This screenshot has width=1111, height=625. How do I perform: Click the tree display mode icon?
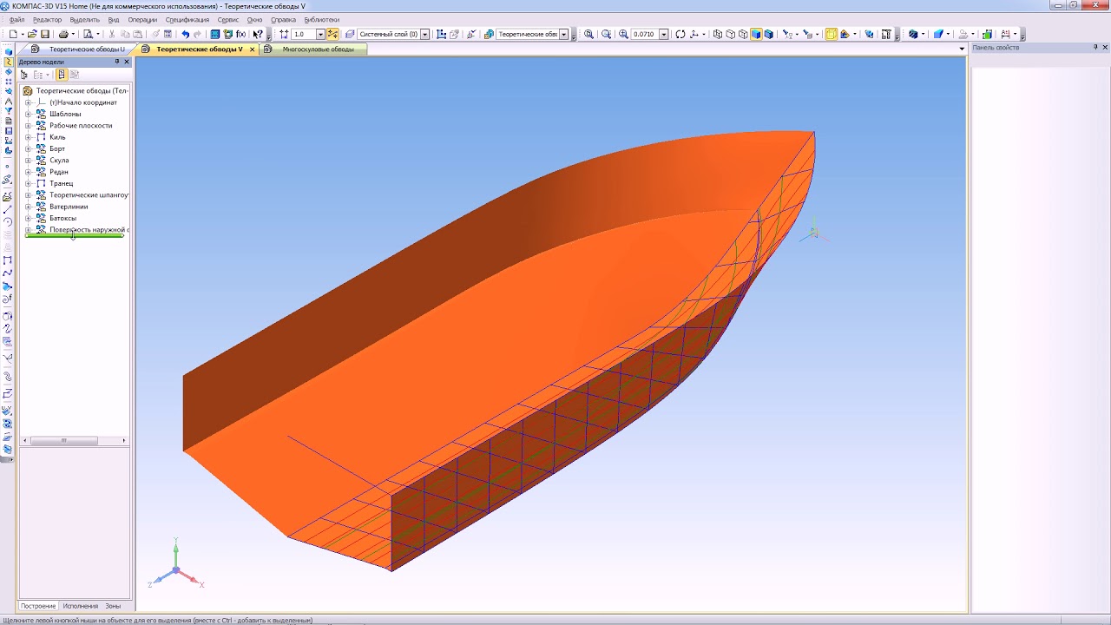tap(23, 75)
